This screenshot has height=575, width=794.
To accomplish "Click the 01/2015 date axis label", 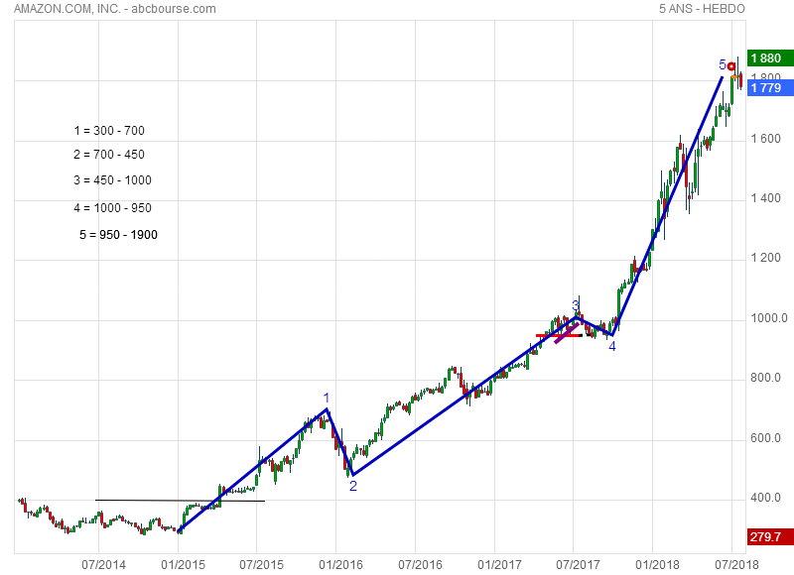I will [184, 564].
